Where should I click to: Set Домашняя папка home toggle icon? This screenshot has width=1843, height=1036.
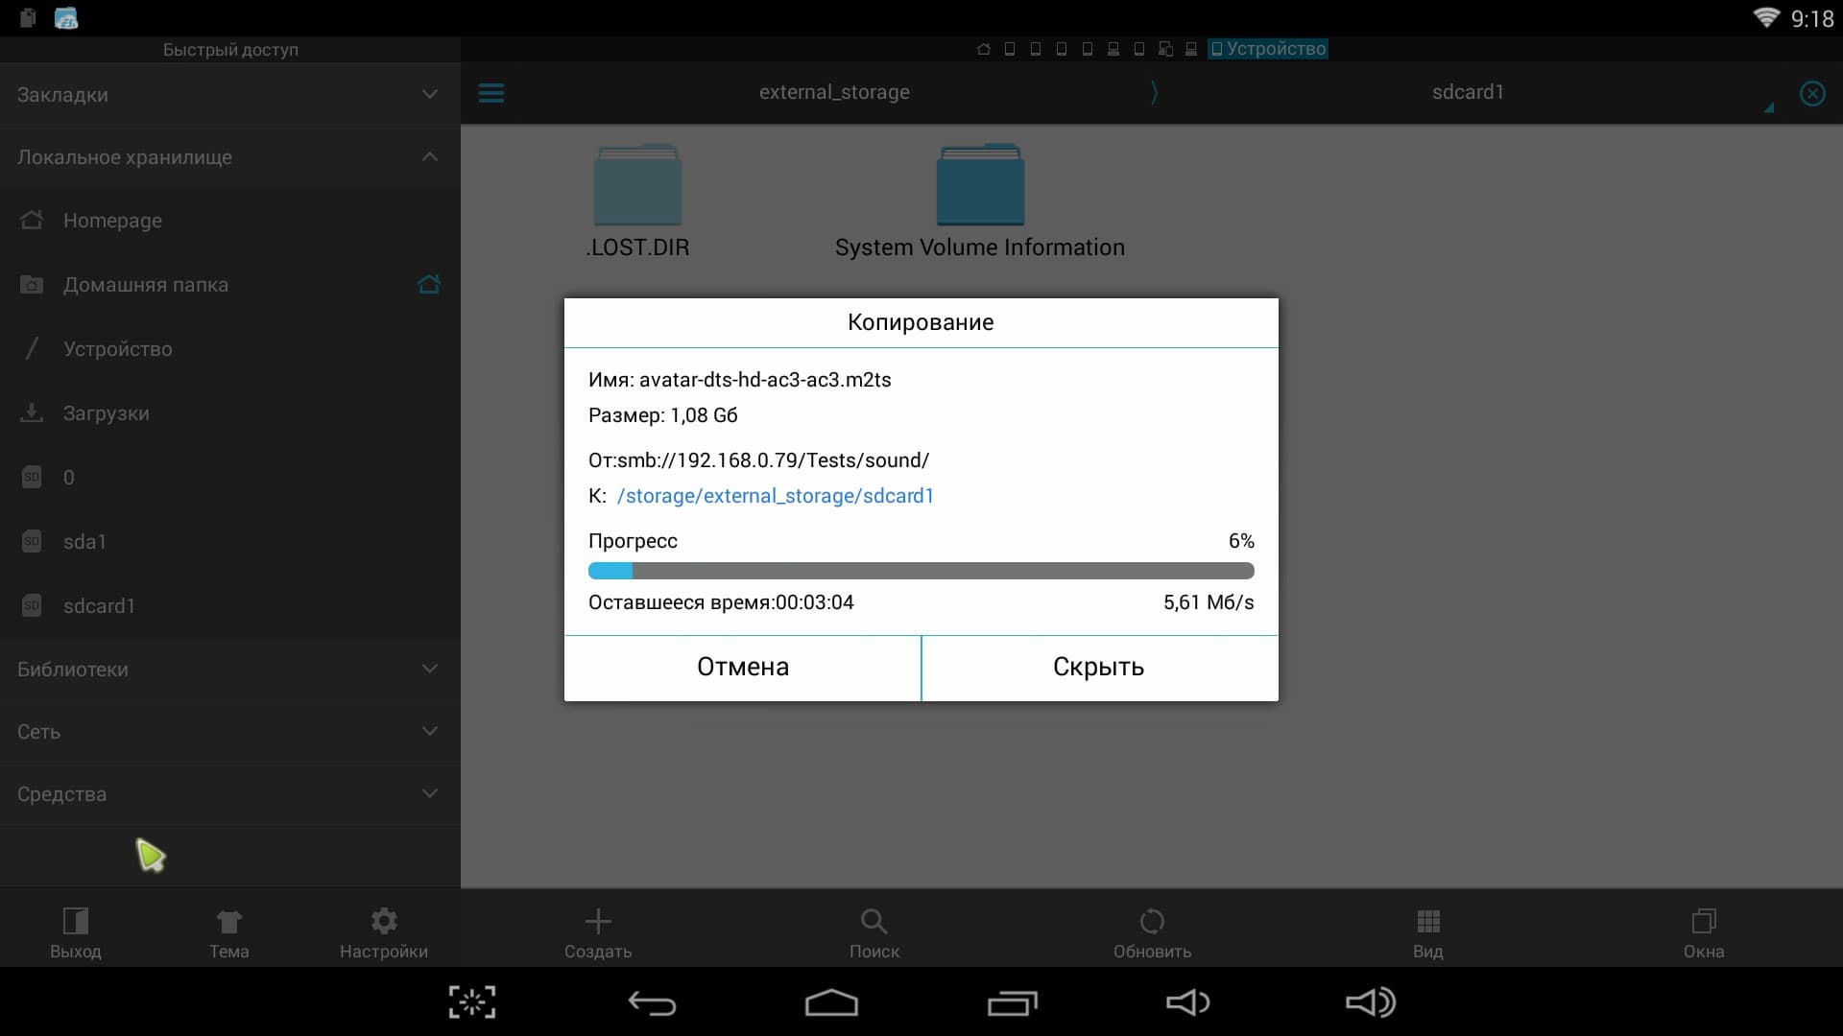pos(429,285)
